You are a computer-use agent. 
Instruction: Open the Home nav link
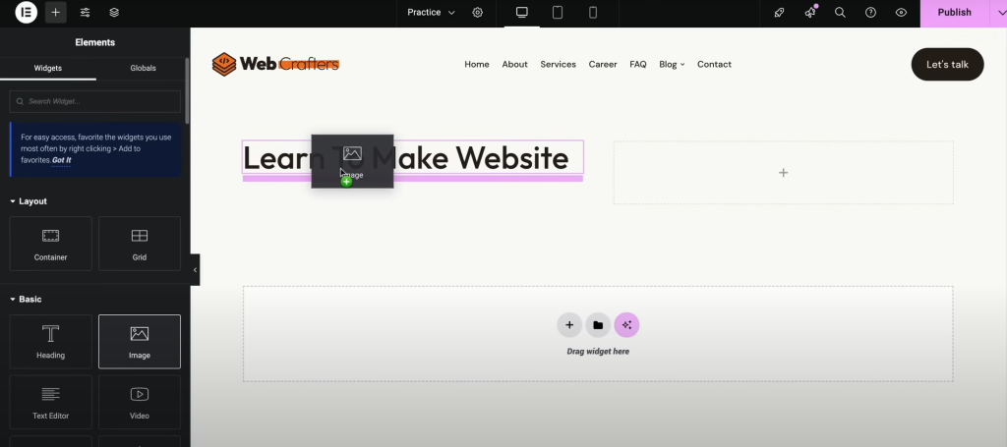pos(477,64)
